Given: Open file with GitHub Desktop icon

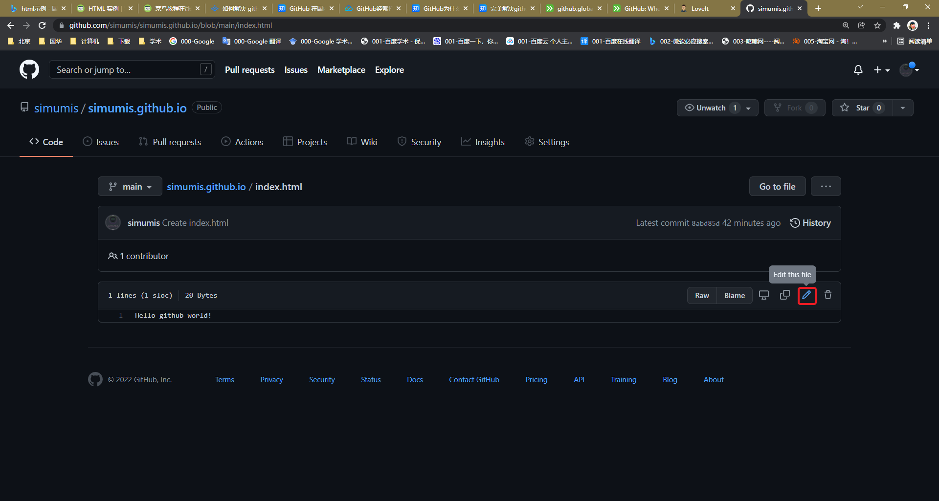Looking at the screenshot, I should (x=763, y=295).
